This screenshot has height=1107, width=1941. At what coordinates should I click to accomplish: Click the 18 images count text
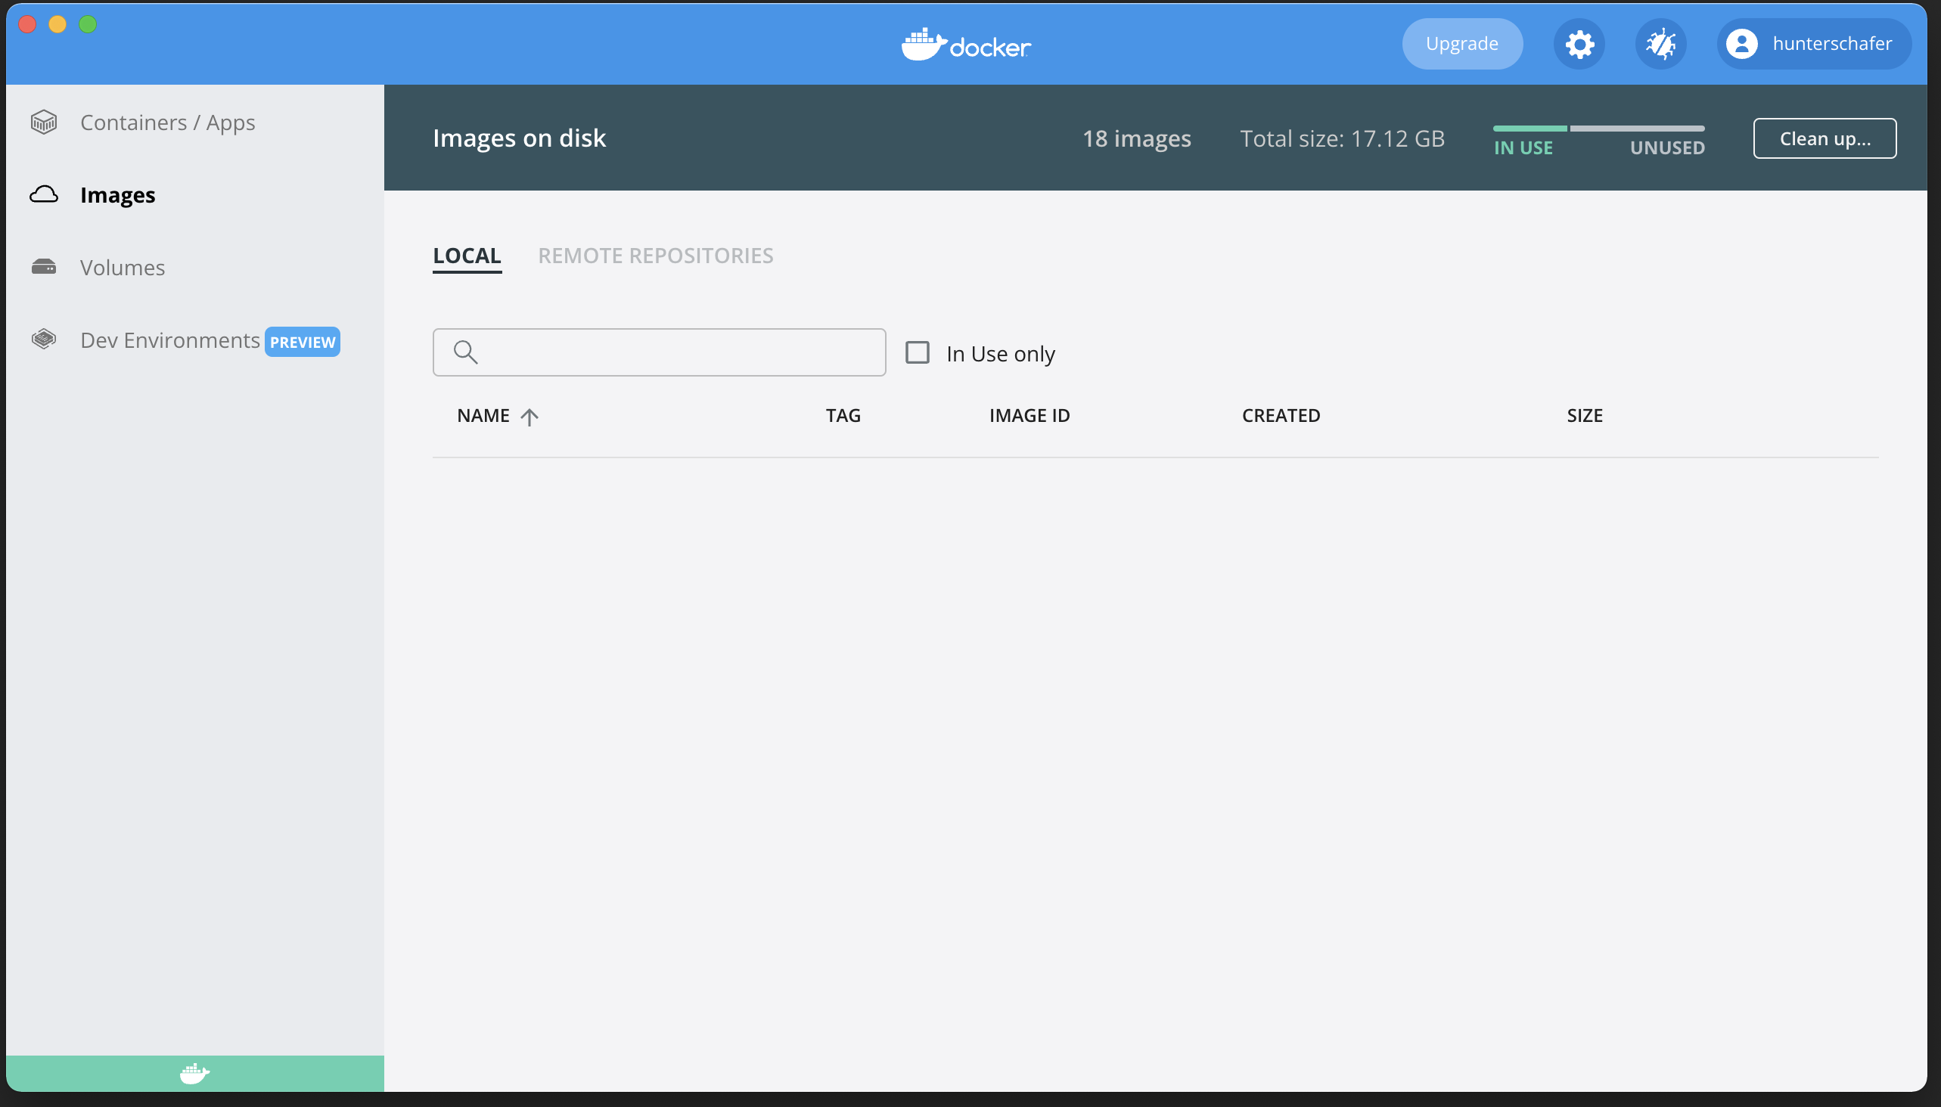coord(1136,138)
